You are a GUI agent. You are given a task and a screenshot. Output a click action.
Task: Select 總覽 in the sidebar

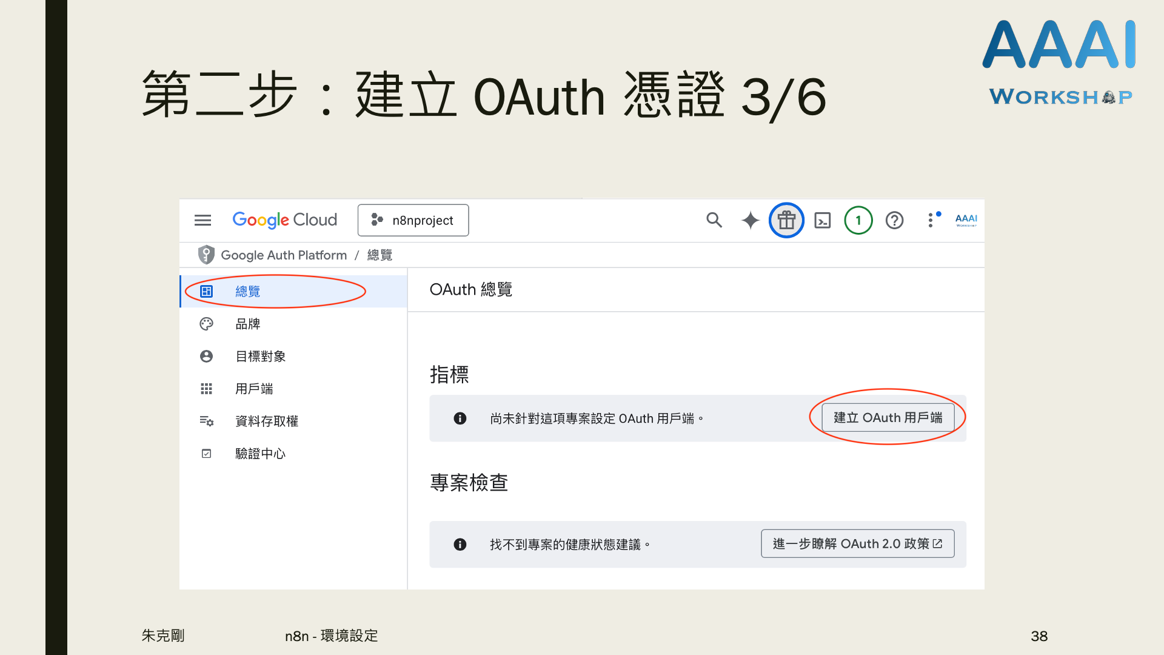point(247,292)
